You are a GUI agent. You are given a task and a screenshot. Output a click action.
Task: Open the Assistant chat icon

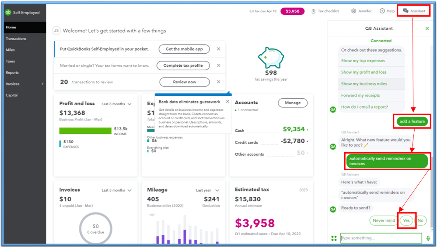tap(406, 11)
